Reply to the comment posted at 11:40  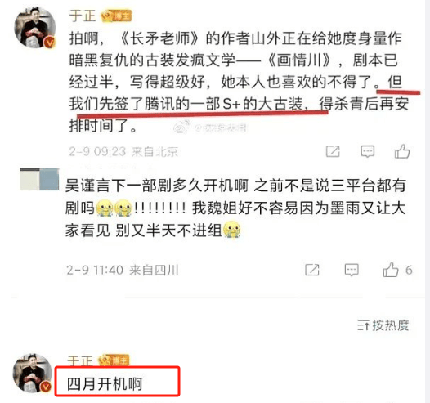click(352, 270)
